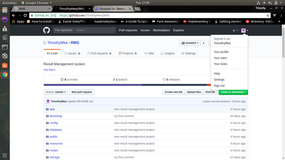Open the bootstrap folder
The height and width of the screenshot is (160, 285).
[x=56, y=116]
